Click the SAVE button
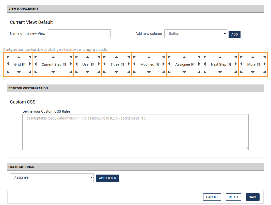Image resolution: width=271 pixels, height=205 pixels. [x=253, y=197]
